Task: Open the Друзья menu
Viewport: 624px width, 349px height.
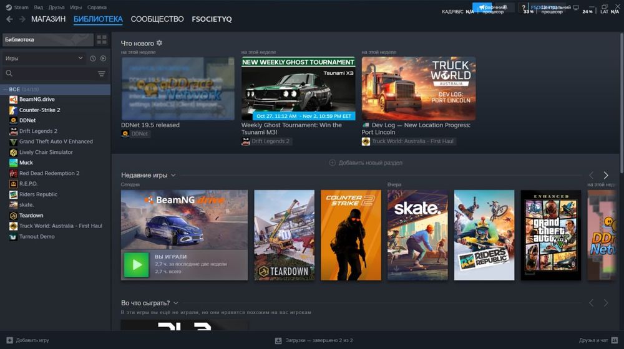Action: pos(57,7)
